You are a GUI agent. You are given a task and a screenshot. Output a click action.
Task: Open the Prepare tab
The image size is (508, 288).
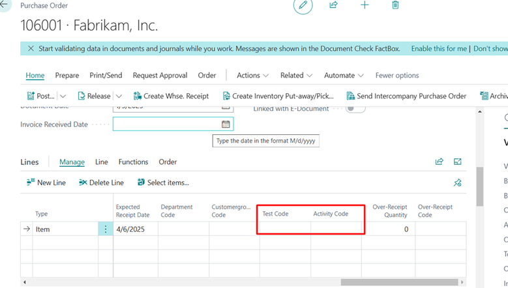(67, 76)
